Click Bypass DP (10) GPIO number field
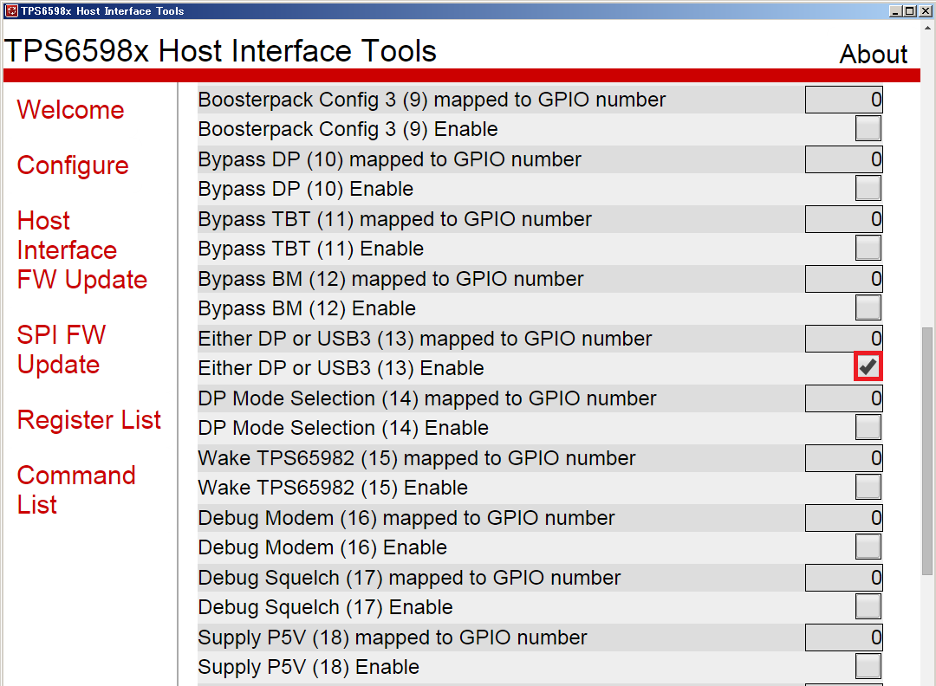This screenshot has width=936, height=686. [843, 159]
